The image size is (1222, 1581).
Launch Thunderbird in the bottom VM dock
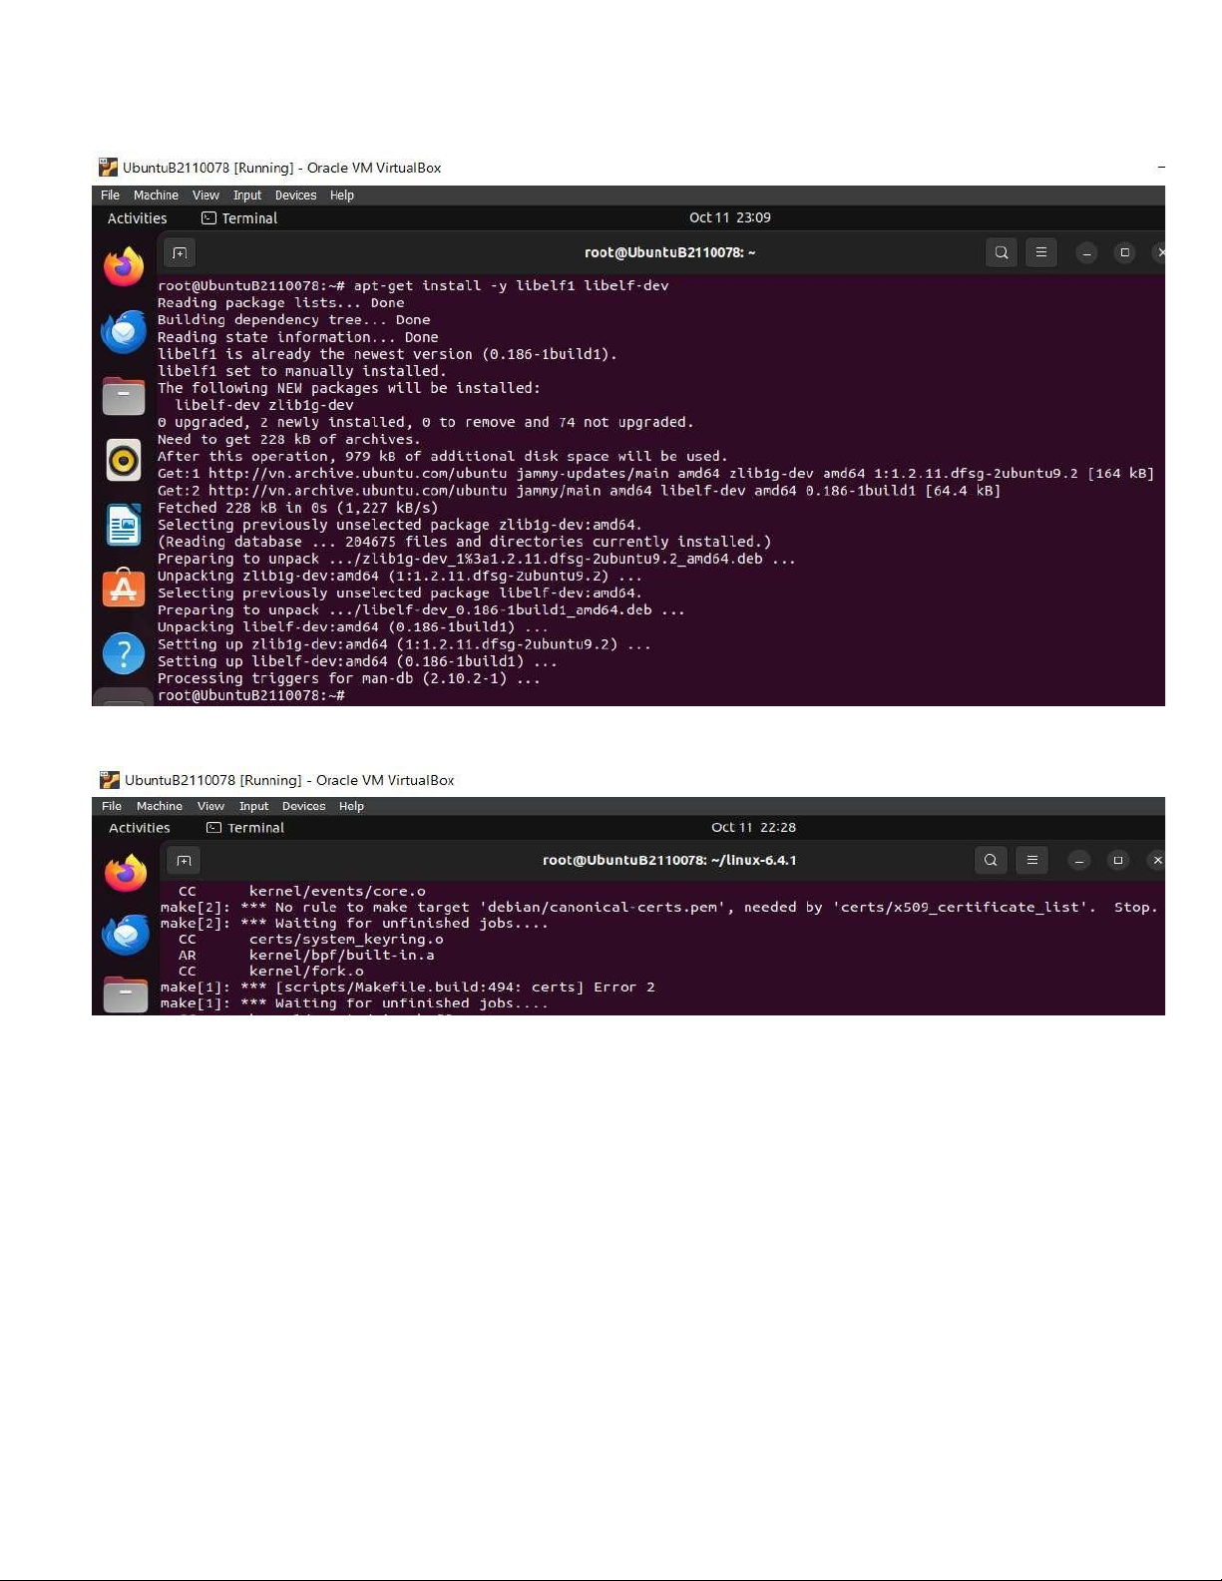[x=126, y=935]
